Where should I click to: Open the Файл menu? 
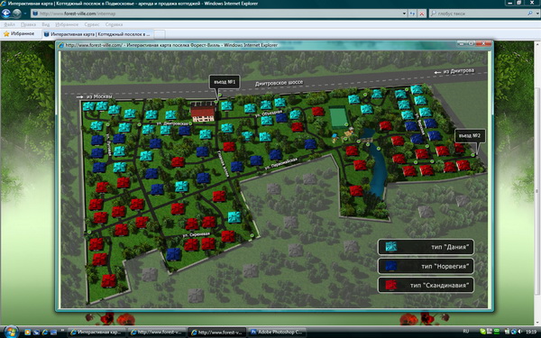tap(9, 25)
